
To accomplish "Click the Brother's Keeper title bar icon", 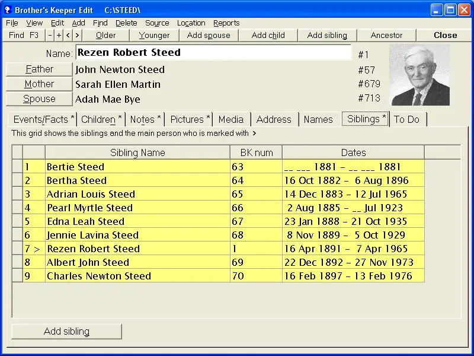I will point(8,10).
